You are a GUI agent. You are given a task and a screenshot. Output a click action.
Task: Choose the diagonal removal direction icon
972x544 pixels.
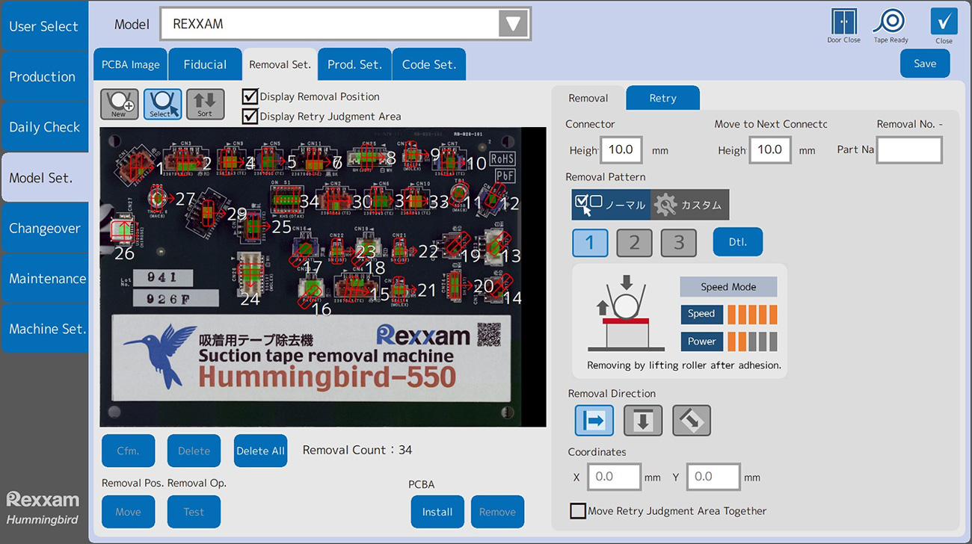tap(692, 421)
